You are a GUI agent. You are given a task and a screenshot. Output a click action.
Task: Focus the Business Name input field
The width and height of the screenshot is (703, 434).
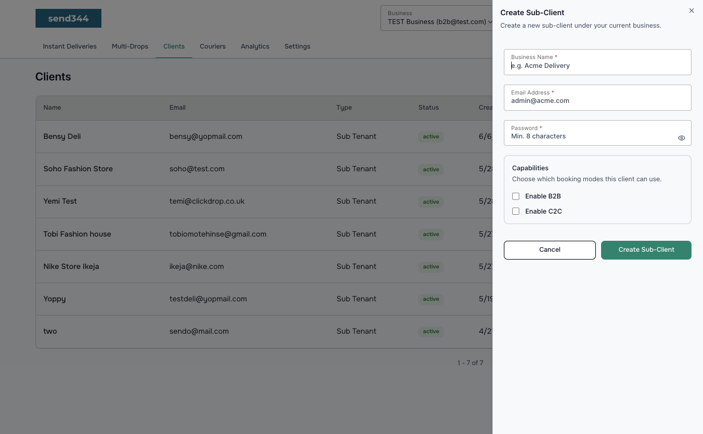pos(597,62)
